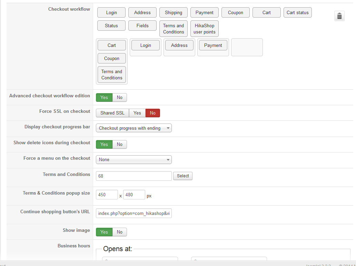356x266 pixels.
Task: Set Show delete icons during checkout to No
Action: click(x=120, y=144)
